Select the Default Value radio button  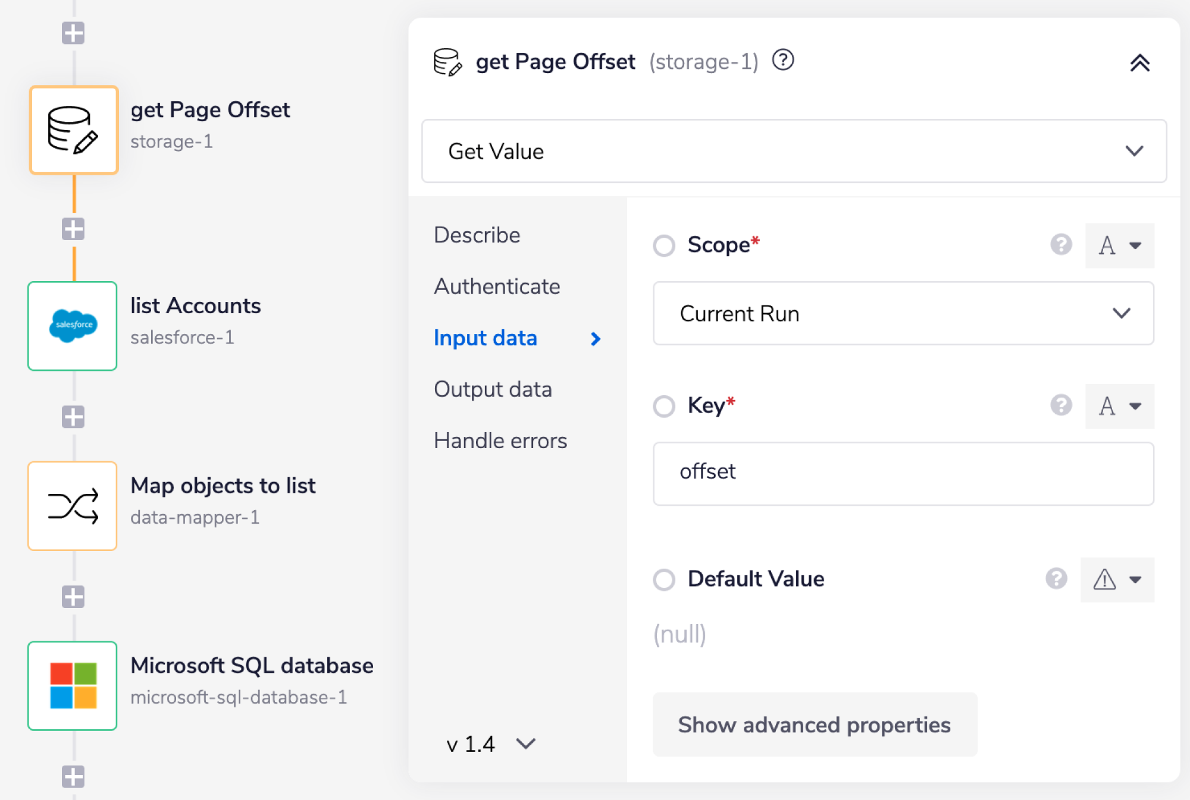click(663, 579)
